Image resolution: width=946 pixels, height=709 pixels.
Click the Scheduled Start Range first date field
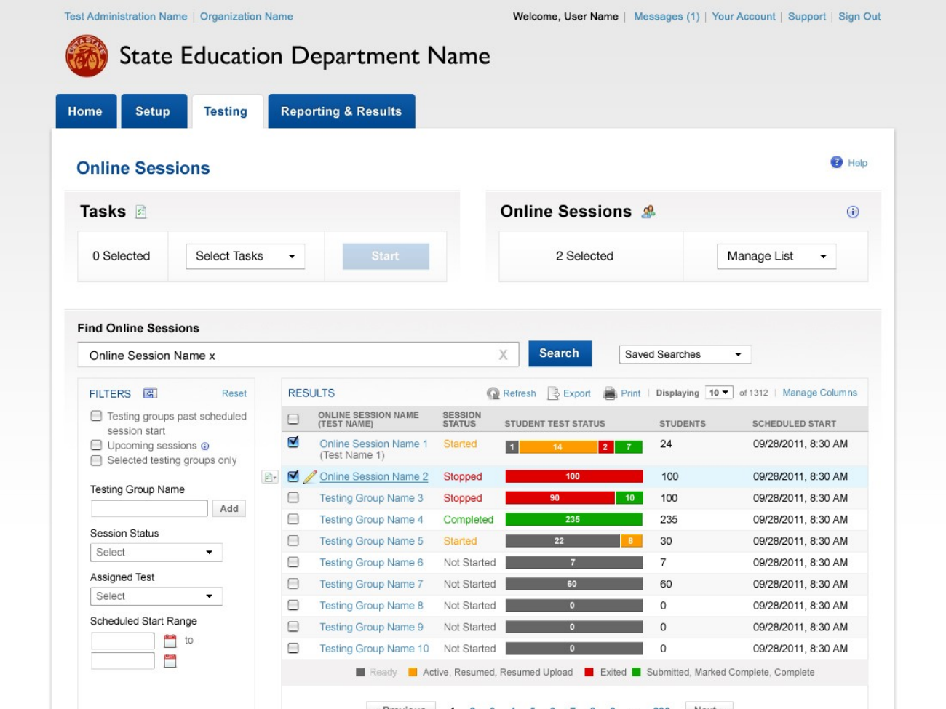point(123,641)
